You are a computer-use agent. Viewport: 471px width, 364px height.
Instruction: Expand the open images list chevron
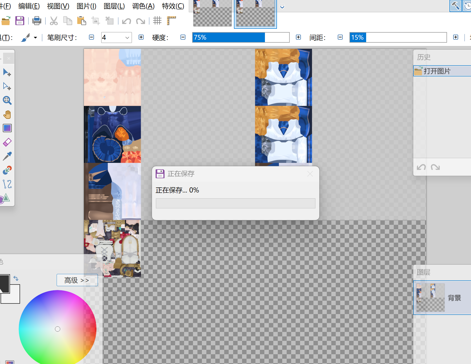point(282,7)
